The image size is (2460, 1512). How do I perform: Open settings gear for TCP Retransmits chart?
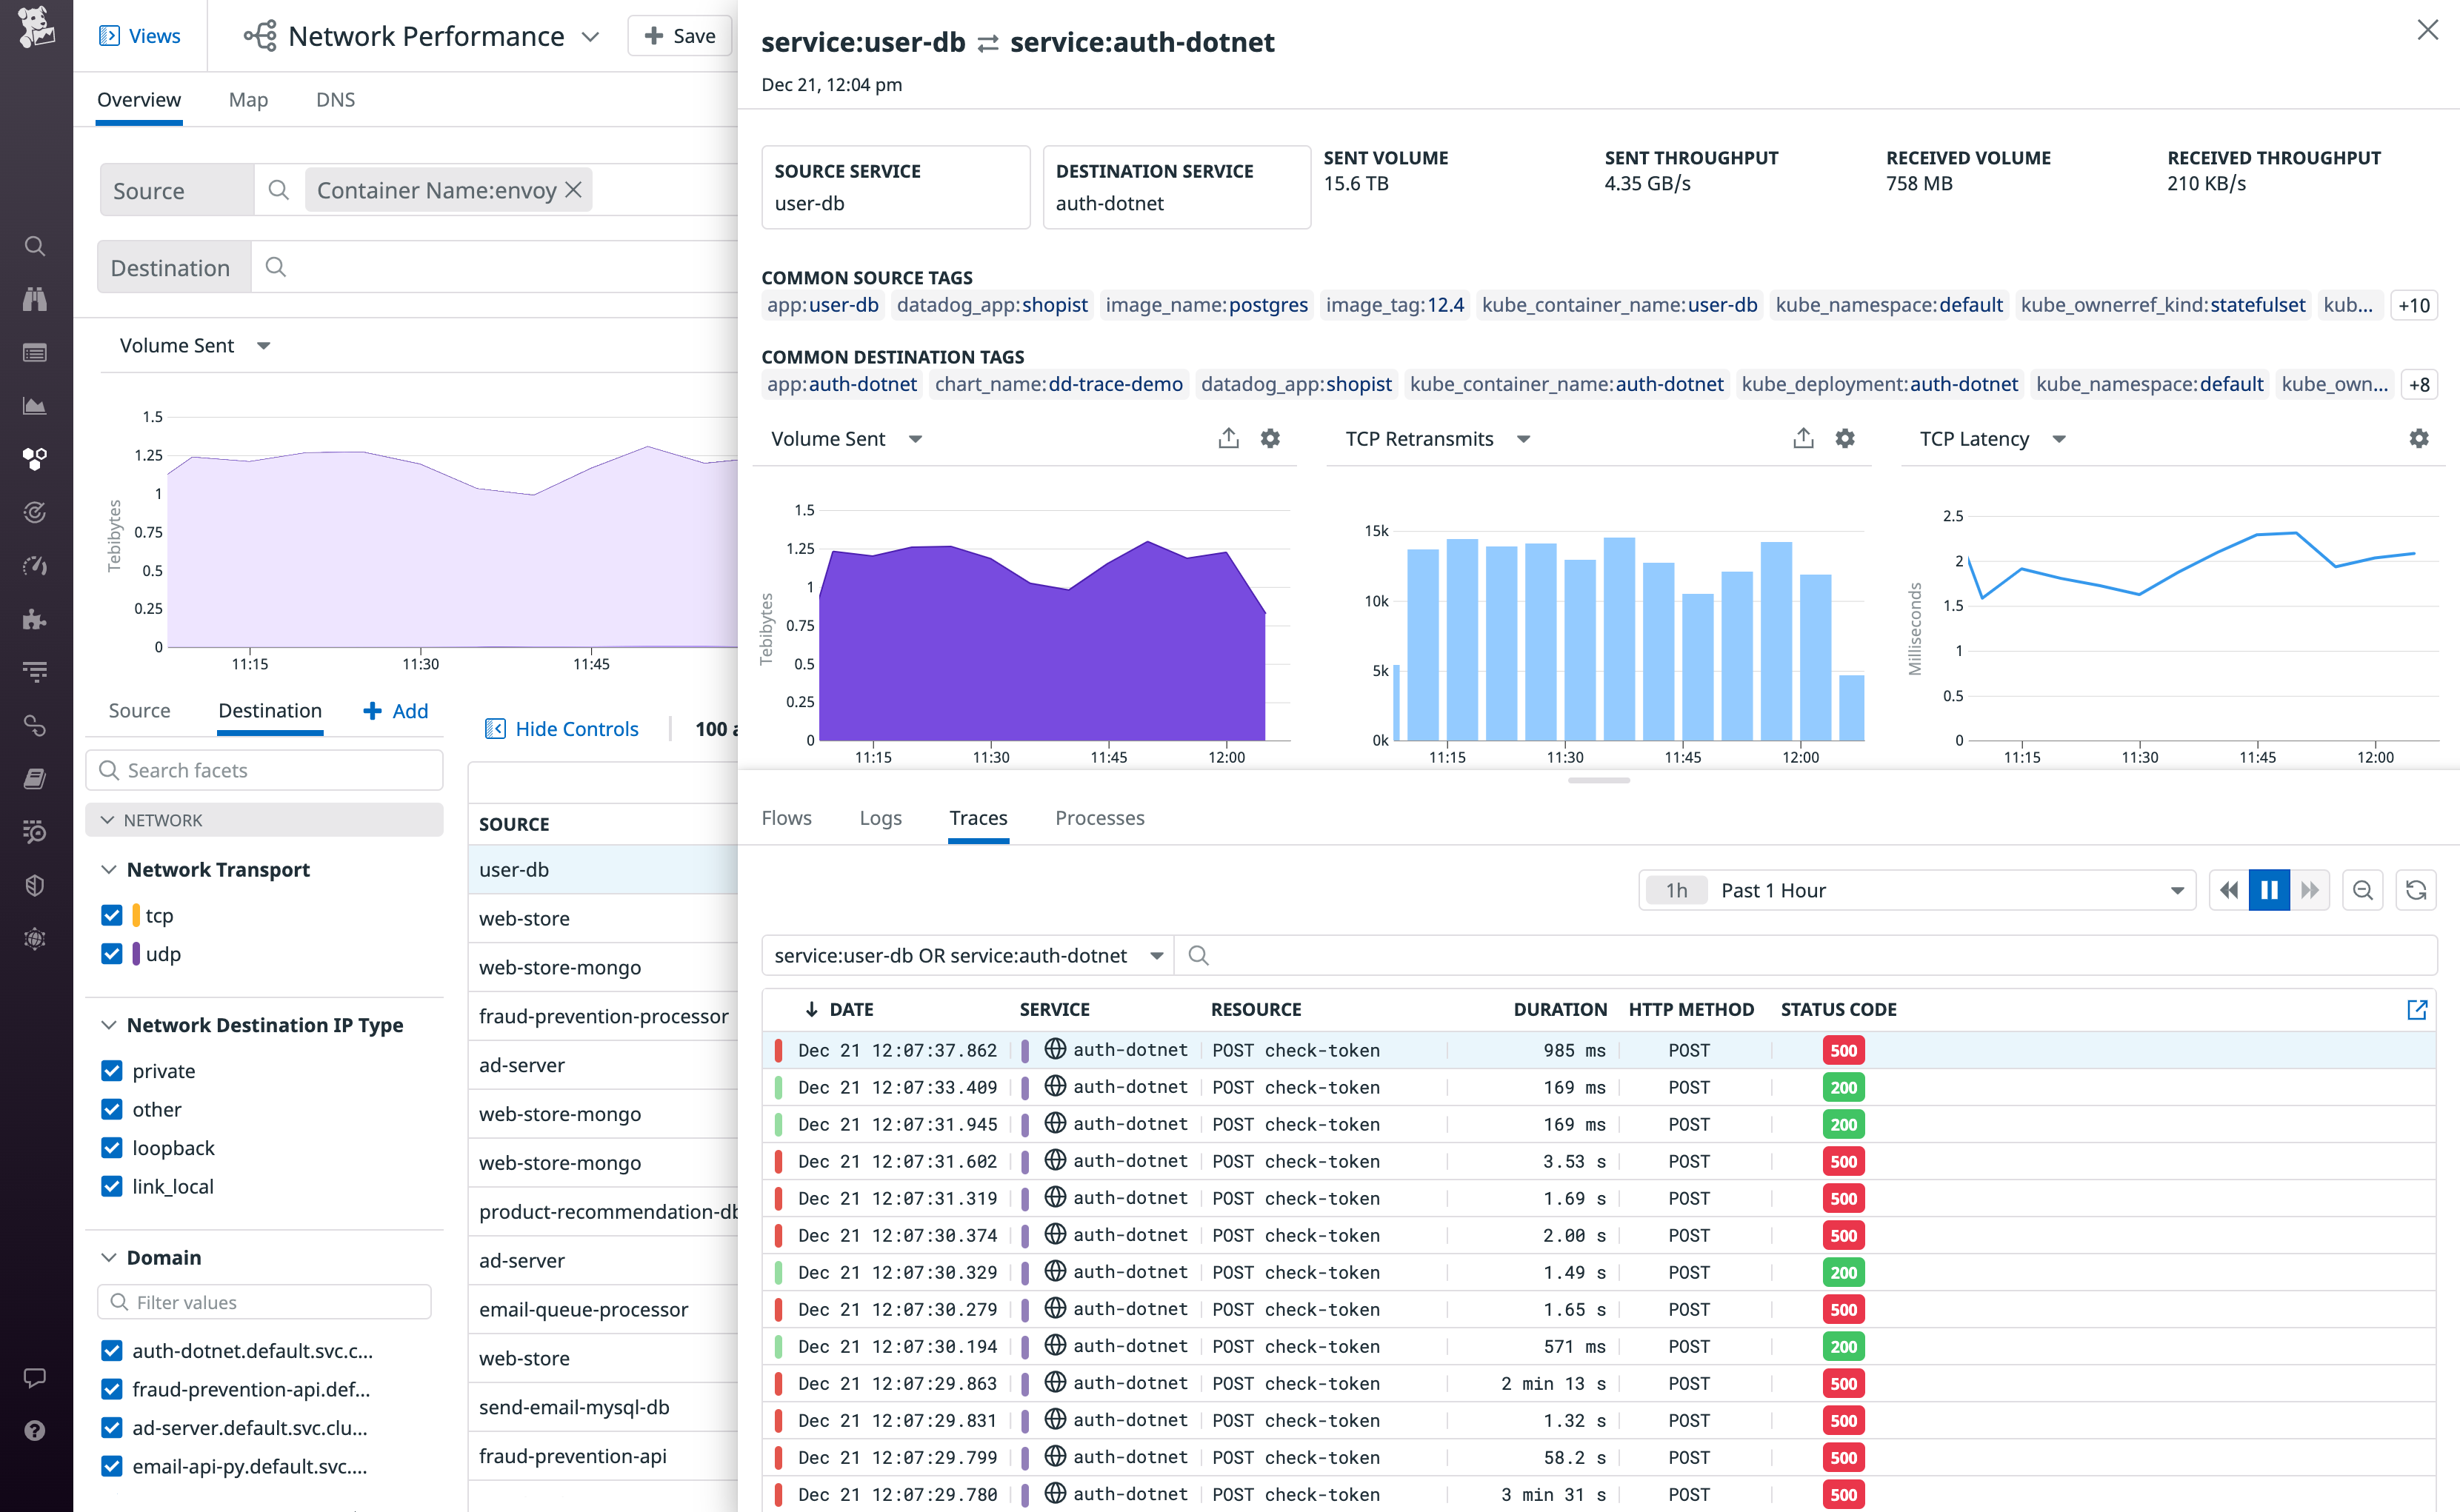coord(1844,438)
